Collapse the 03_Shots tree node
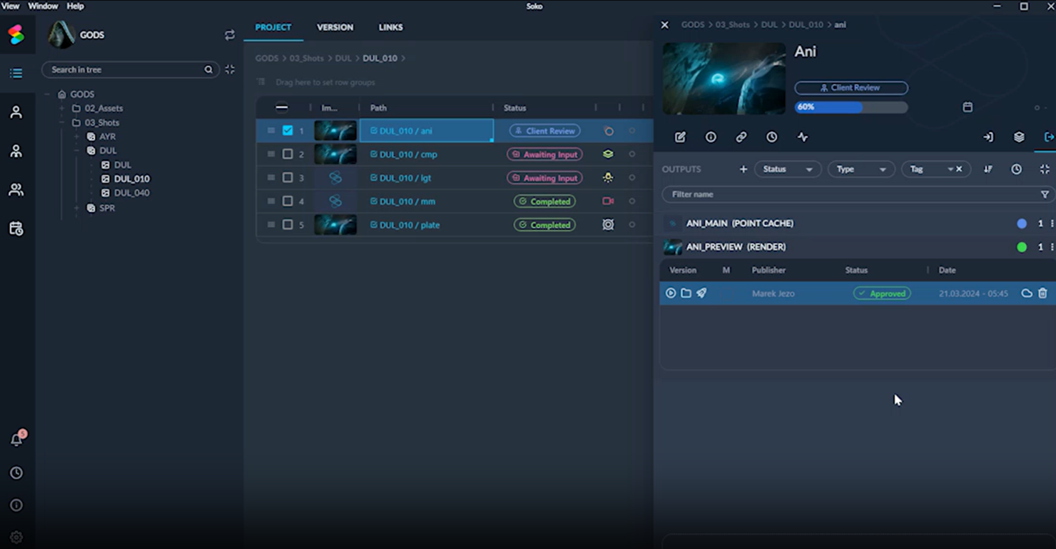The image size is (1056, 549). pos(62,123)
